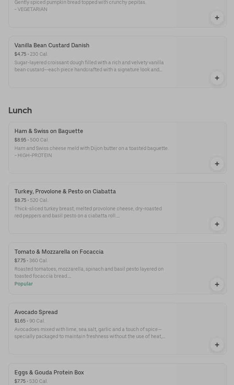Expand the Avocado Spread description text
This screenshot has height=385, width=234.
click(x=90, y=333)
